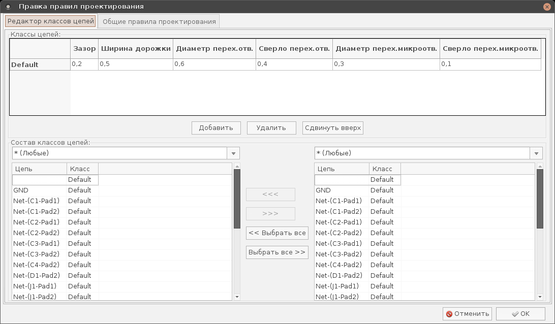Click left list scroll-down arrow

(237, 297)
